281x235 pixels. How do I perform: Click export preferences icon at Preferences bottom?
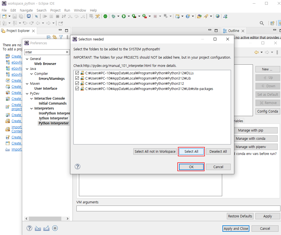(x=46, y=228)
